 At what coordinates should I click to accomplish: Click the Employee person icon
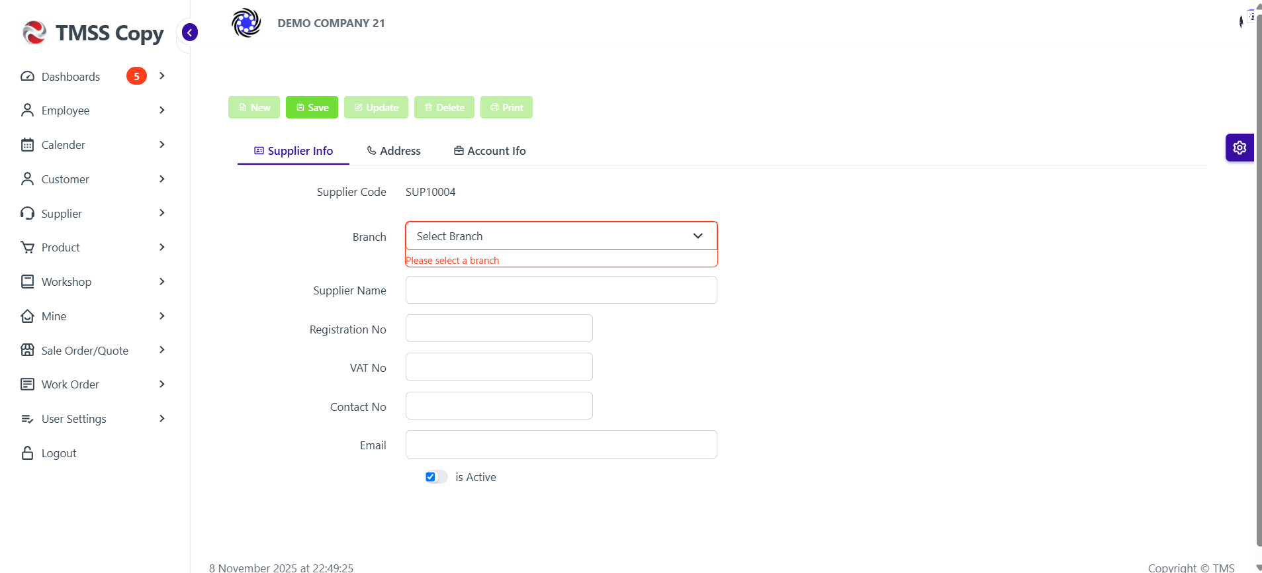pos(27,110)
